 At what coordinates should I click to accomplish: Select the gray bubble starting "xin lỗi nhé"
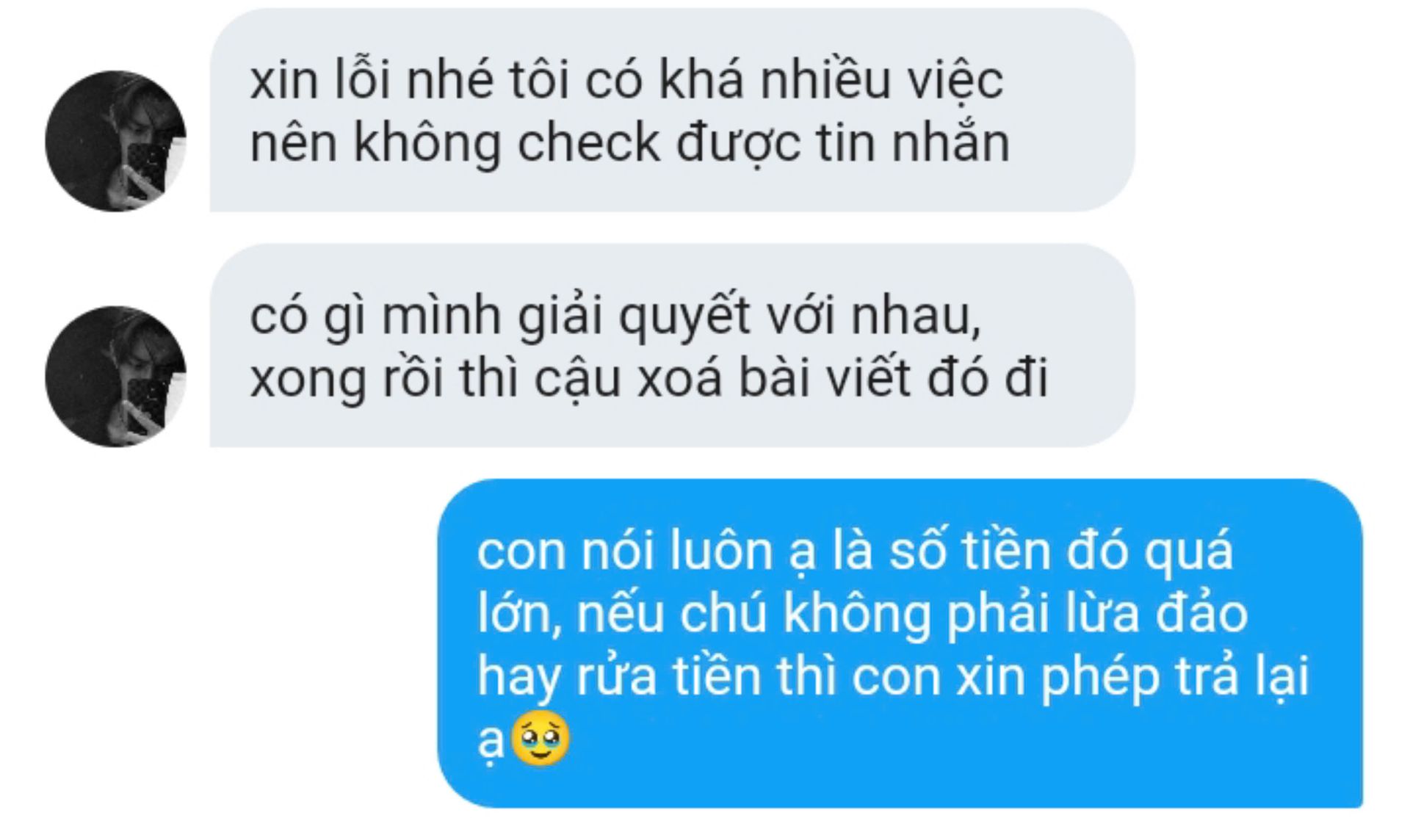click(672, 110)
